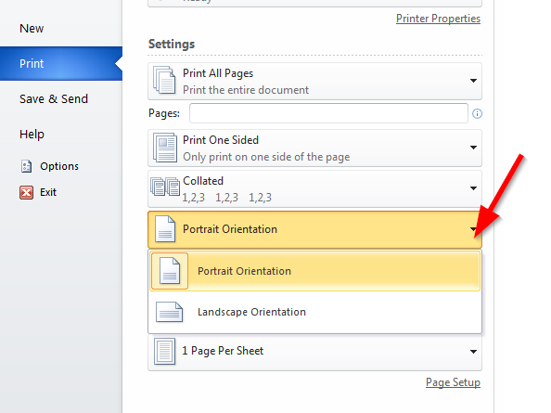Open the 1 Page Per Sheet dropdown arrow
This screenshot has height=413, width=551.
pos(473,352)
